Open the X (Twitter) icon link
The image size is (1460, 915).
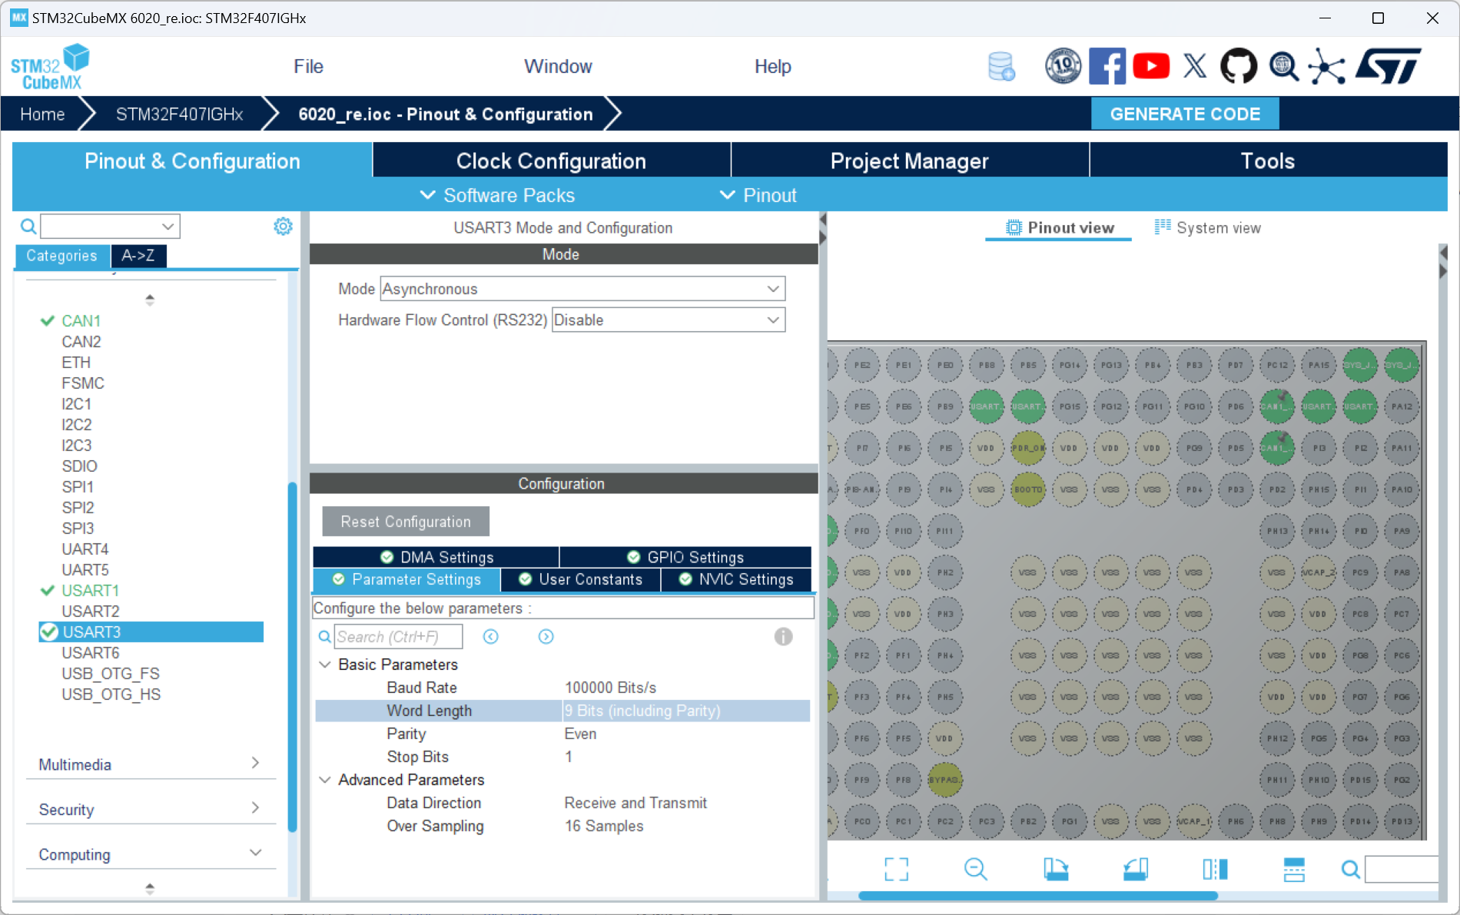pos(1195,67)
